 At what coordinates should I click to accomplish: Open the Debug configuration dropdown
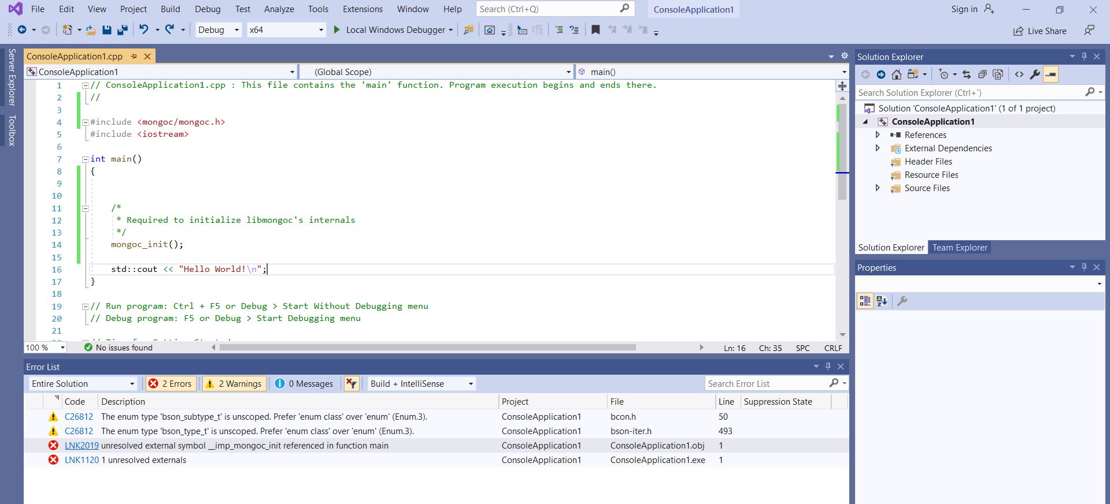coord(219,30)
